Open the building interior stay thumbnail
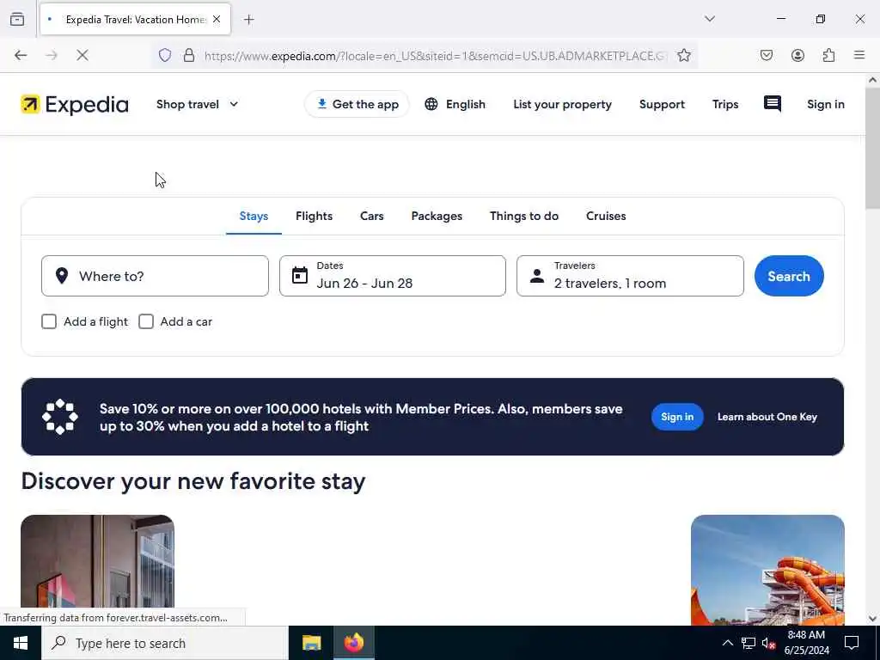Viewport: 880px width, 660px height. tap(98, 570)
